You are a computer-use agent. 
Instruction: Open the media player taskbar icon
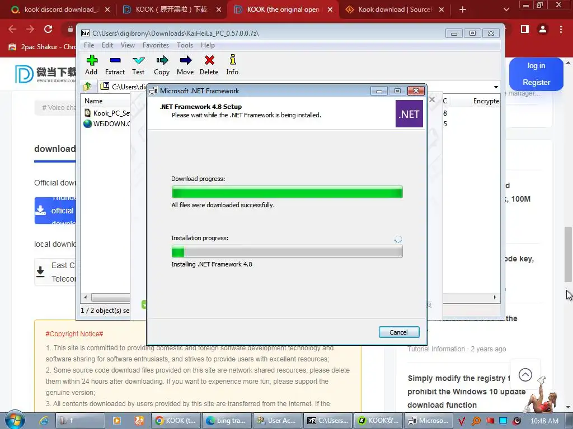click(x=117, y=421)
